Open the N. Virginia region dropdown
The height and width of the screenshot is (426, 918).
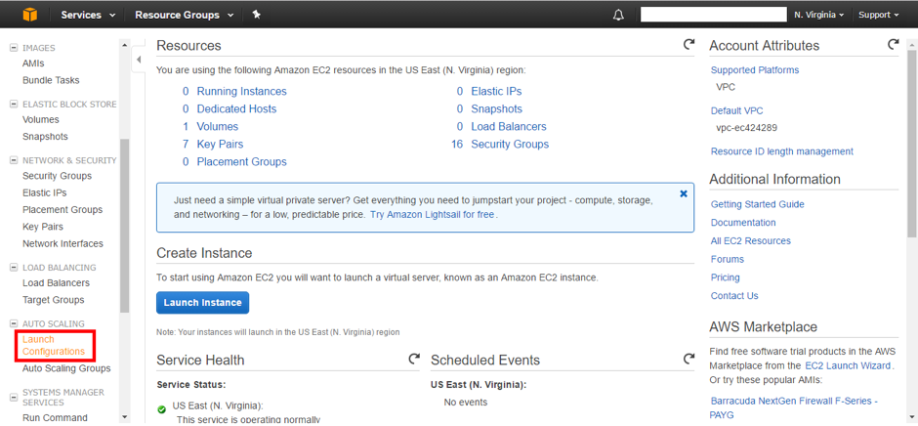(818, 15)
